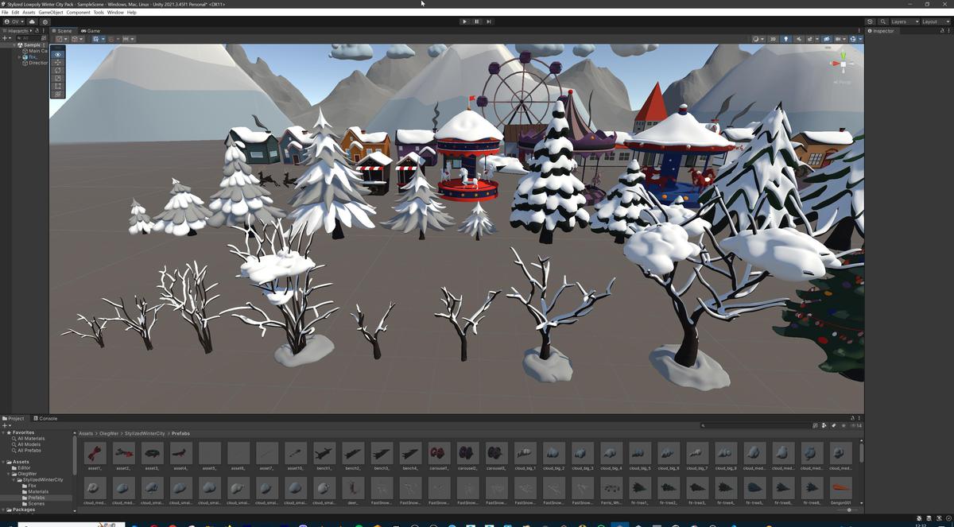Select Directional Light in Hierarchy

[37, 63]
